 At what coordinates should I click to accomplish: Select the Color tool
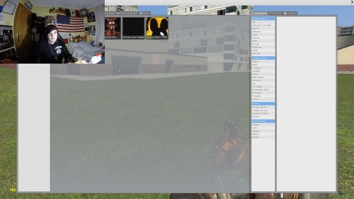[263, 128]
